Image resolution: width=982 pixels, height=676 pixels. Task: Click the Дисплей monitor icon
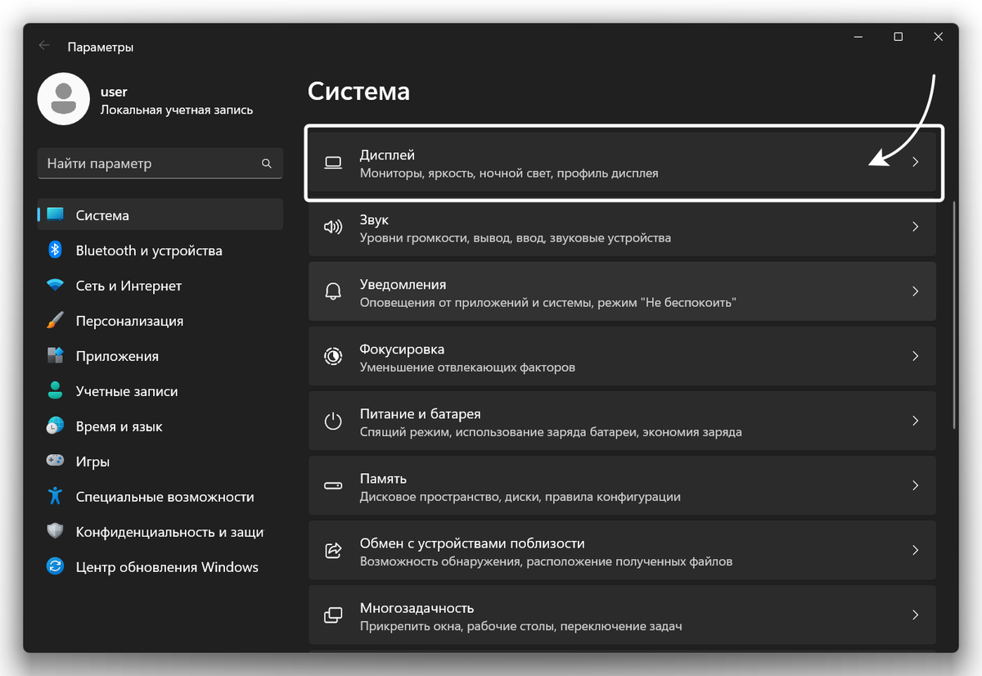tap(333, 162)
